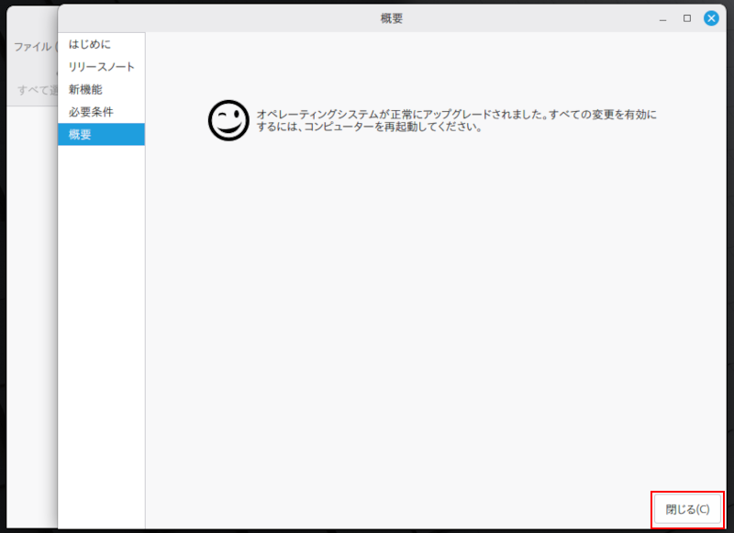Open the 必要条件 section
The image size is (734, 533).
[91, 112]
